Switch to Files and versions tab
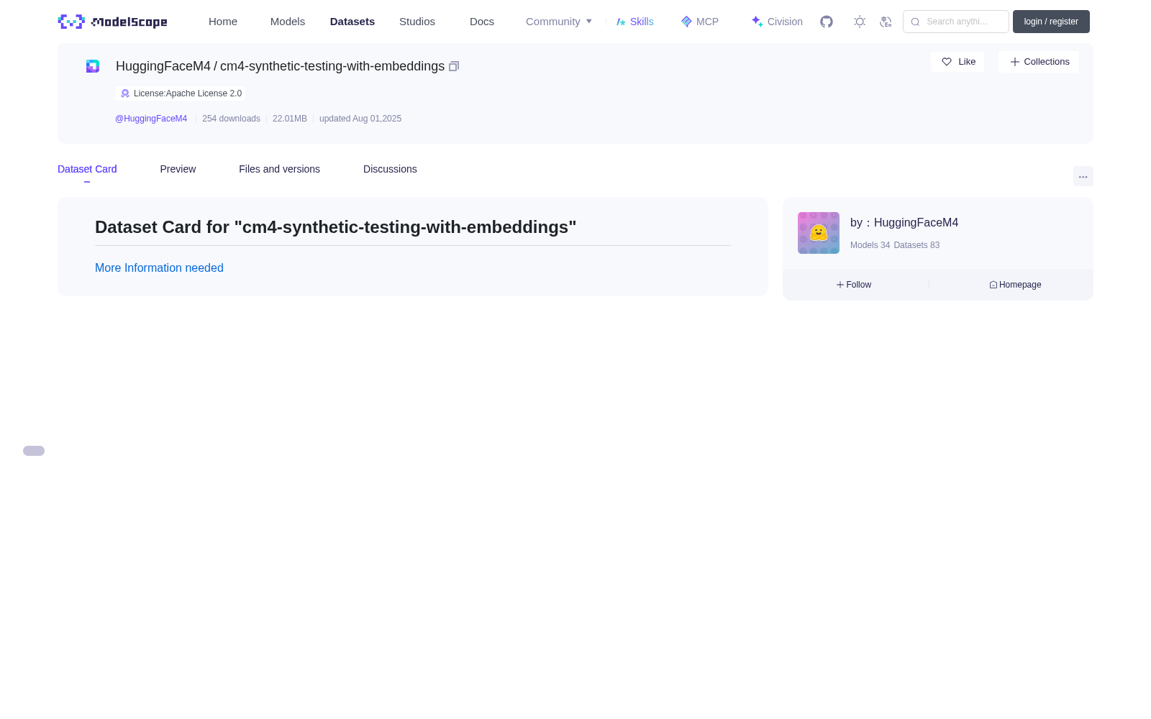The image size is (1151, 719). tap(279, 169)
